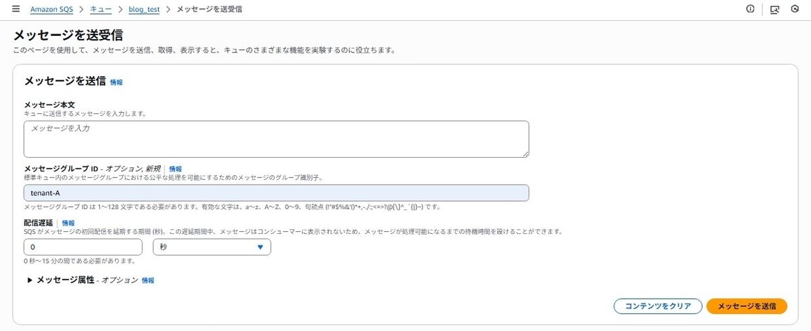Open 情報 link next to メッセージグループ ID
This screenshot has width=811, height=331.
click(x=175, y=169)
